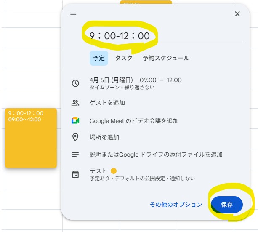This screenshot has width=258, height=232.
Task: Switch to the タスク tab
Action: point(124,58)
